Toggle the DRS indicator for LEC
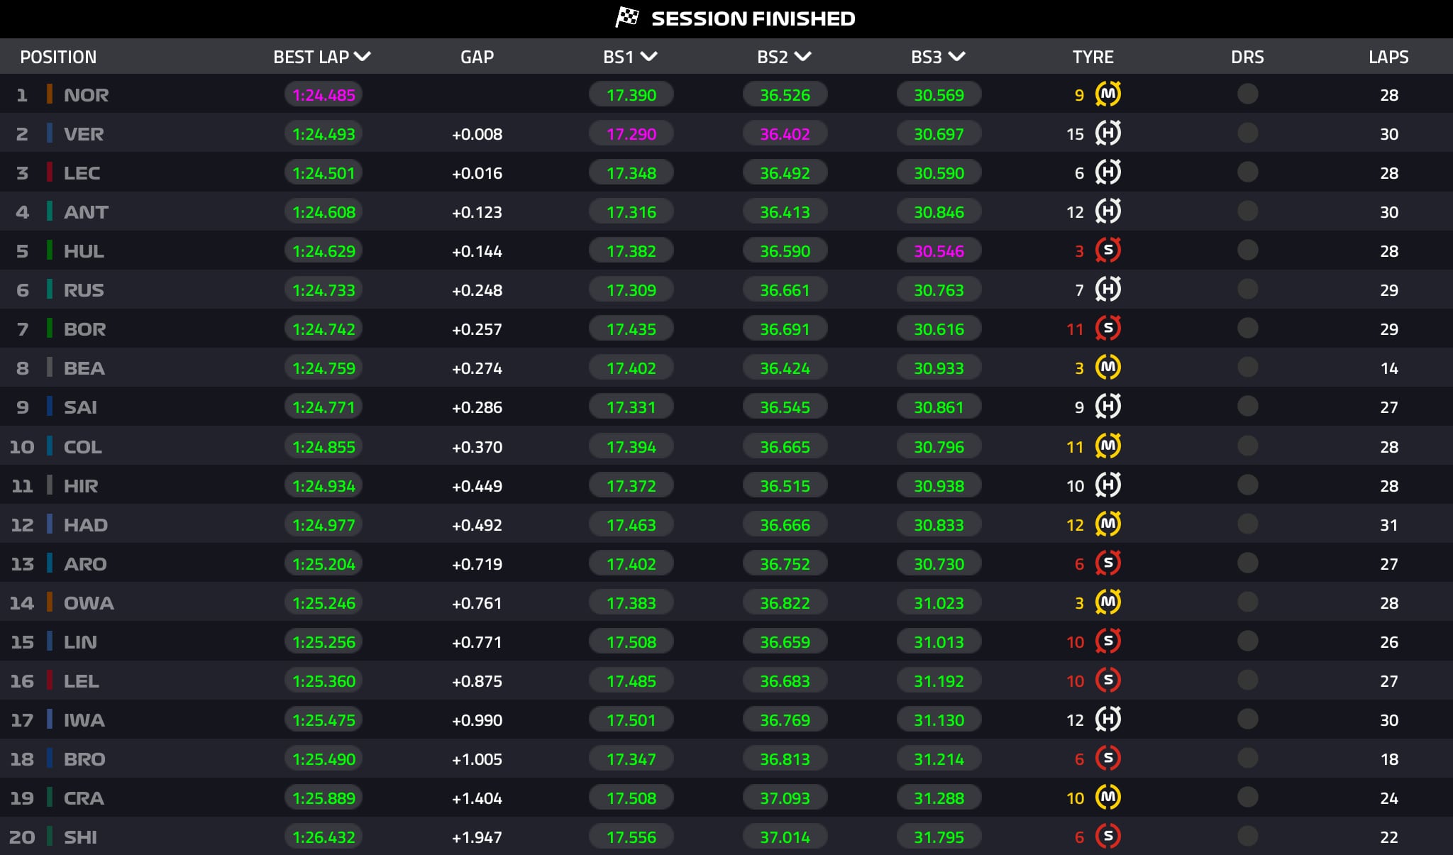1453x855 pixels. [1247, 172]
